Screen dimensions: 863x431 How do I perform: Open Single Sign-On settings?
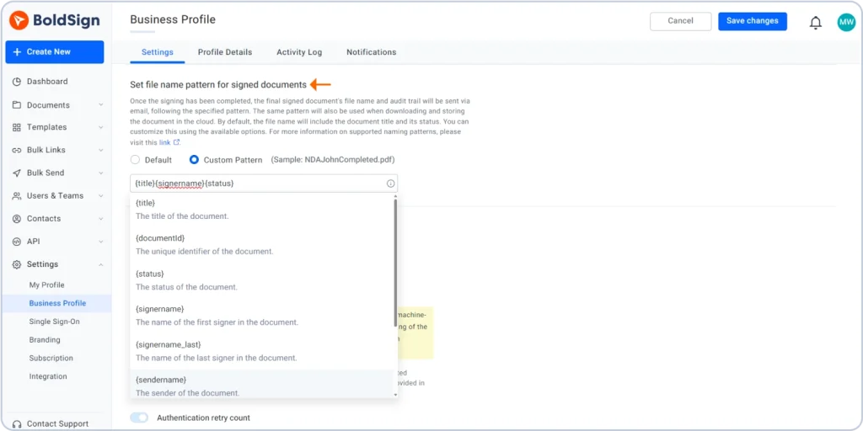coord(55,322)
